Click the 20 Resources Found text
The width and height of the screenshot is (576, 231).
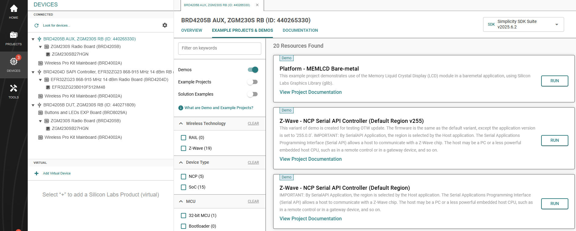coord(298,46)
